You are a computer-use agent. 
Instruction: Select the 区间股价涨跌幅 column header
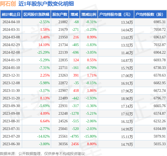(36, 14)
